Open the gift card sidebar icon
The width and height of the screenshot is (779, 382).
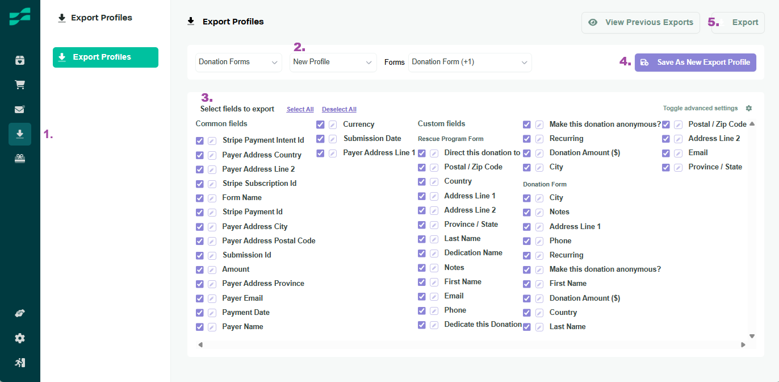coord(20,159)
